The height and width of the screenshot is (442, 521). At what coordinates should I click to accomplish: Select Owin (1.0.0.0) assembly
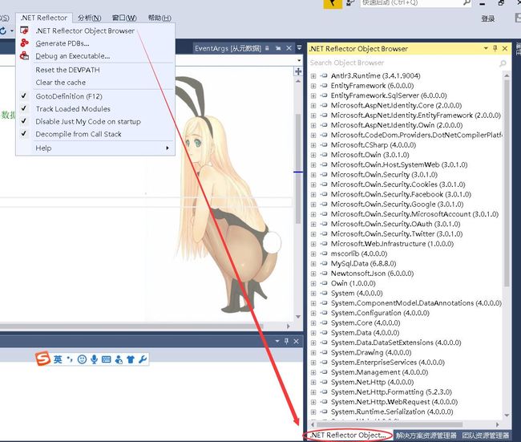point(353,284)
